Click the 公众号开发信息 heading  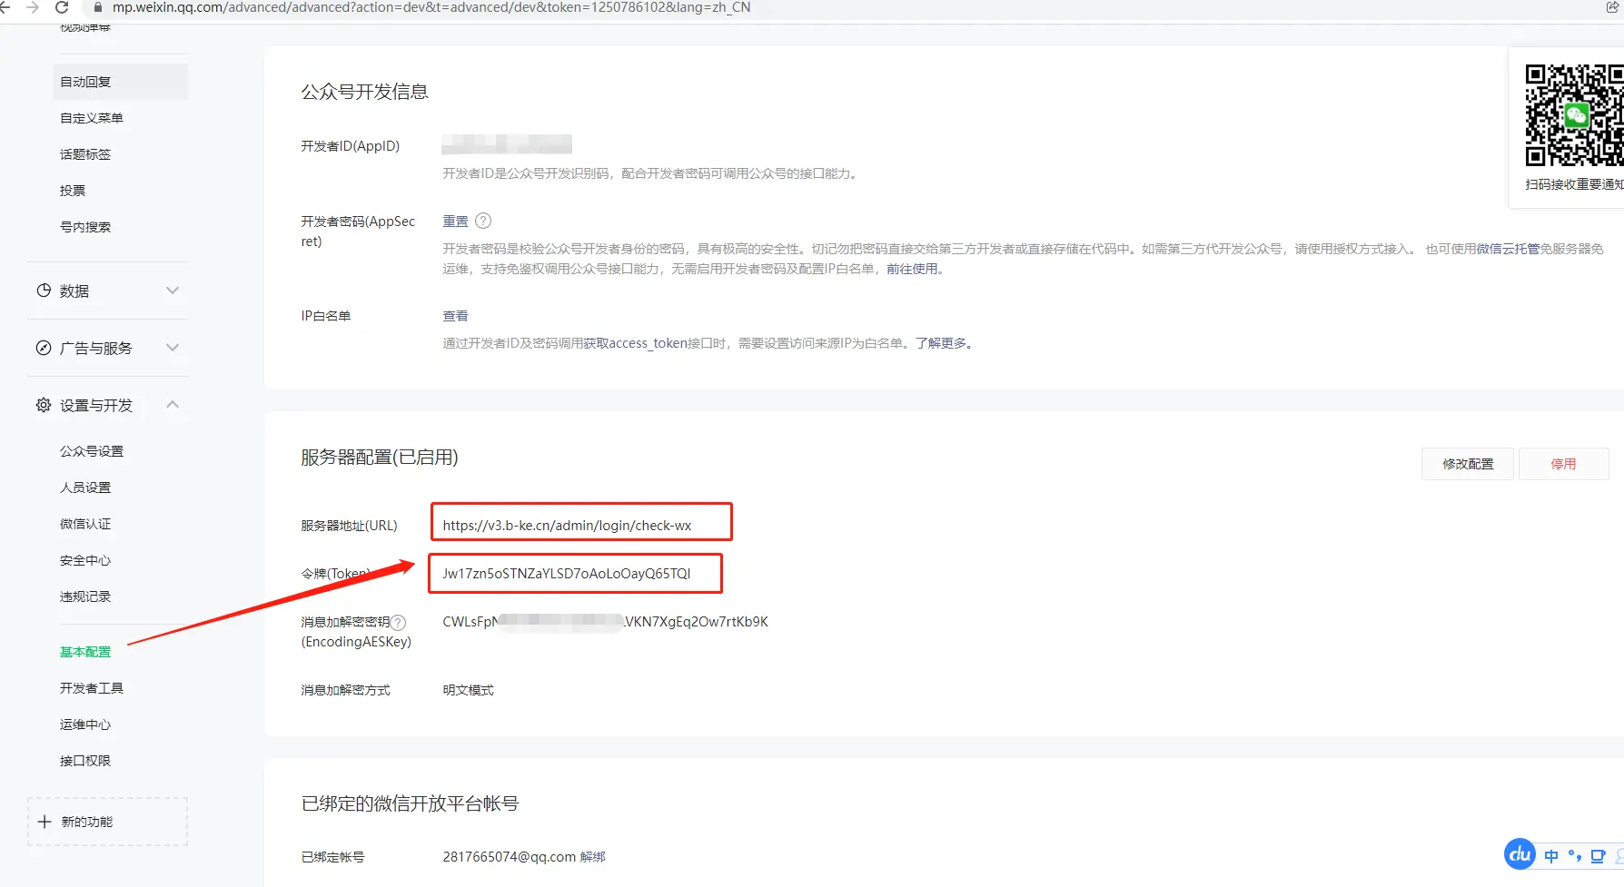pos(364,92)
